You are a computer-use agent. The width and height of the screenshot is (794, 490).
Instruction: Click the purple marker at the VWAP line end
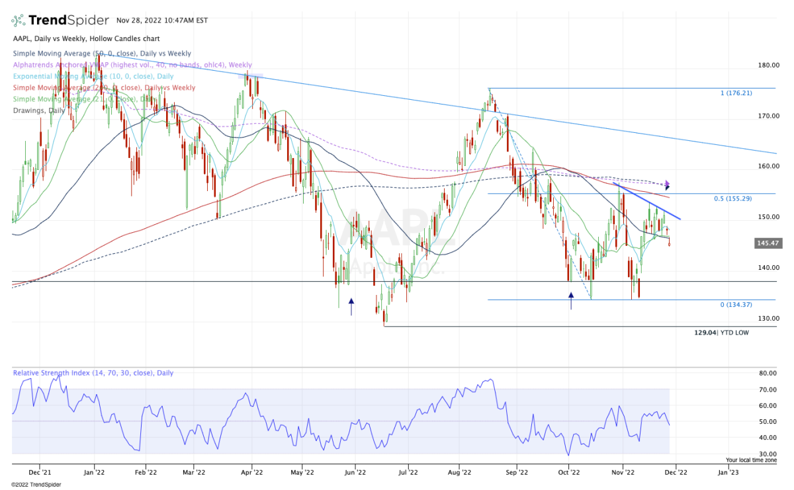[668, 183]
